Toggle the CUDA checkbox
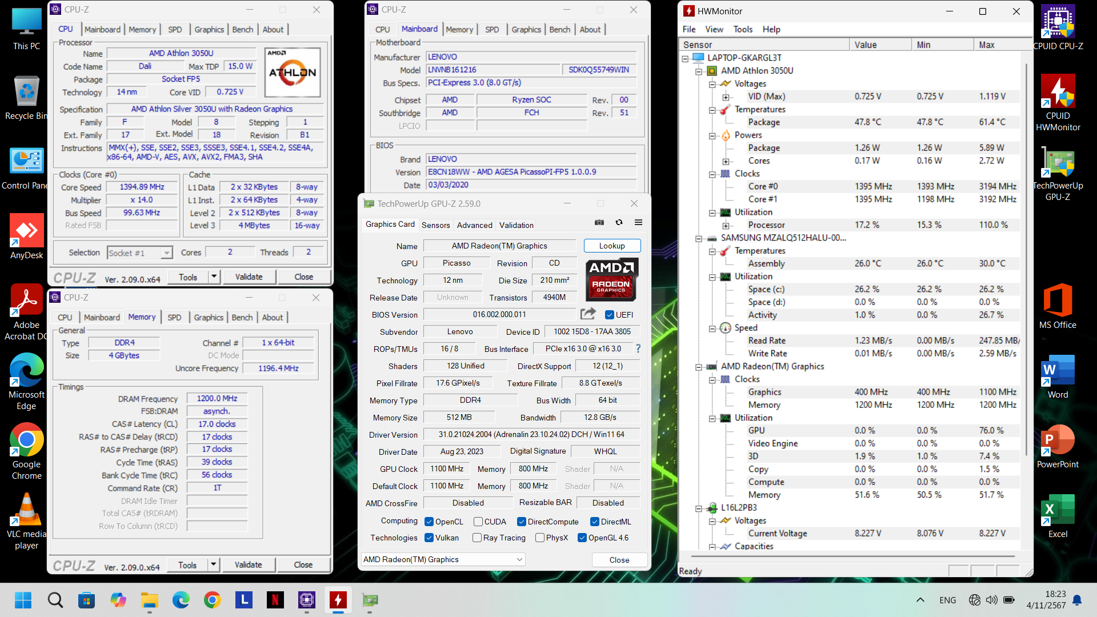 478,522
